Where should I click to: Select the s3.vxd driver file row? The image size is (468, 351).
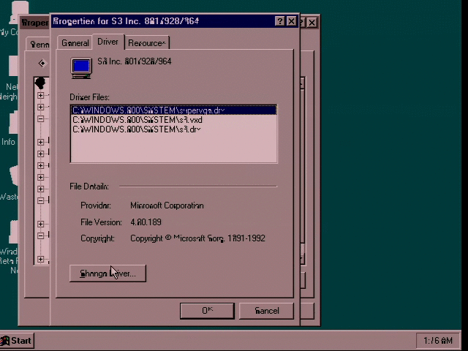174,120
